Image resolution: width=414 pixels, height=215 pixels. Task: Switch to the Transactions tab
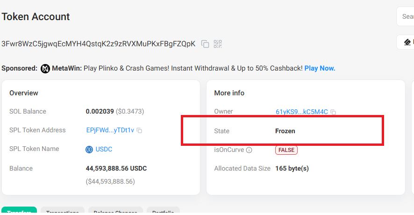pos(63,211)
